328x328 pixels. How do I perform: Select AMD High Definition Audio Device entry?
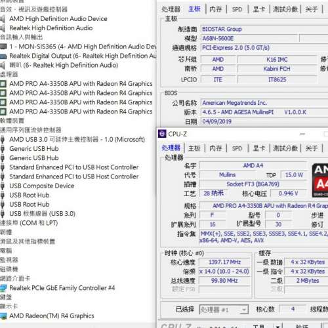click(x=58, y=19)
